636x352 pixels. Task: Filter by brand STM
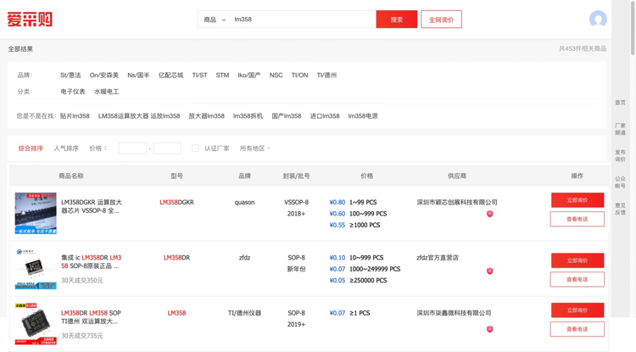[x=222, y=75]
